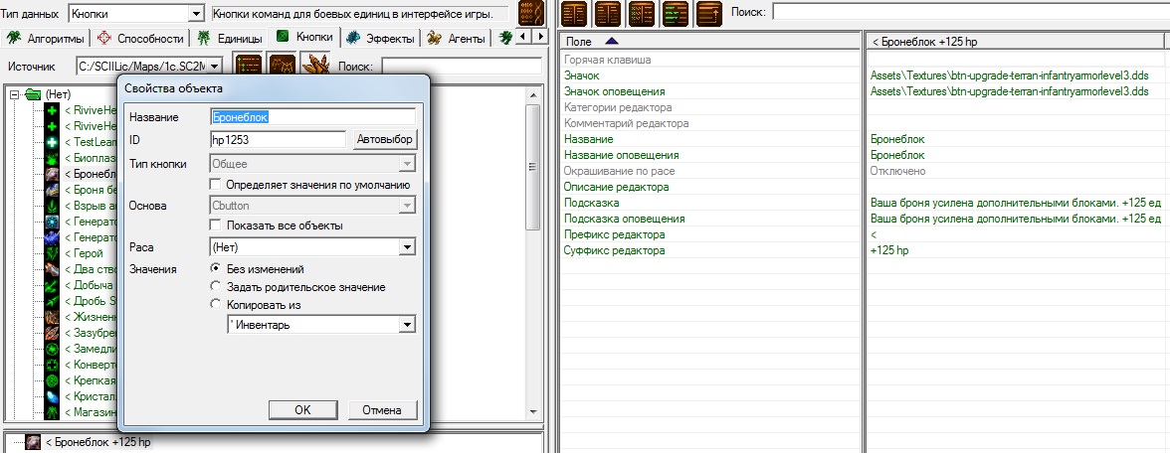Click the green bullet icon of Дробь S row

(53, 302)
